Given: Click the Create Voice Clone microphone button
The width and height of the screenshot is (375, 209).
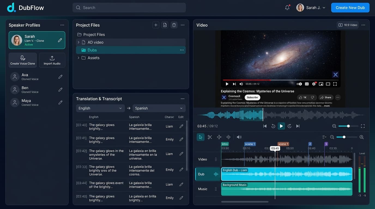Looking at the screenshot, I should 23,60.
